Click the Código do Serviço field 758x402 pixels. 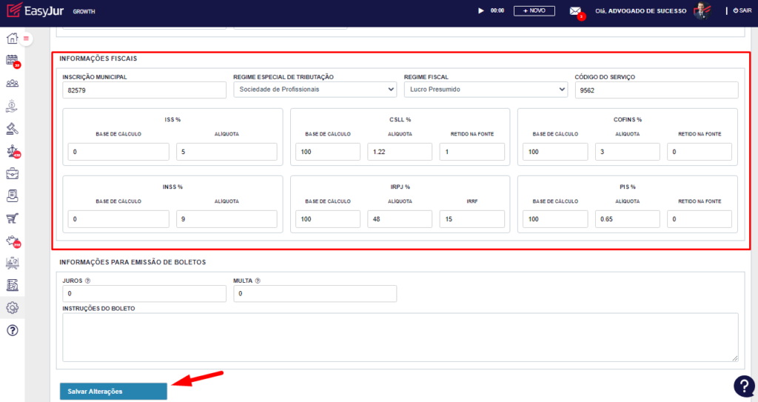(x=657, y=90)
